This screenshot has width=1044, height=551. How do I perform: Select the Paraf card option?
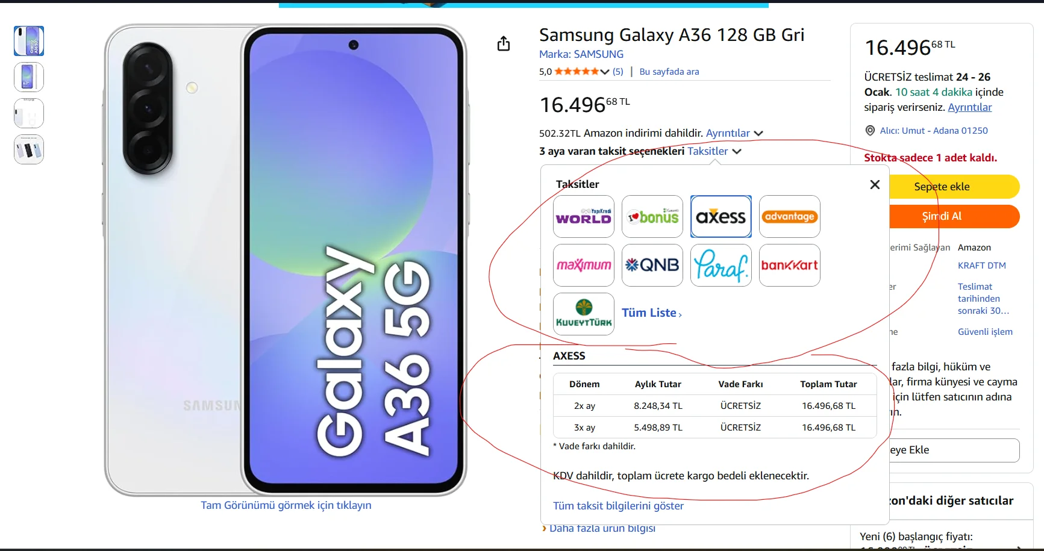pyautogui.click(x=721, y=265)
